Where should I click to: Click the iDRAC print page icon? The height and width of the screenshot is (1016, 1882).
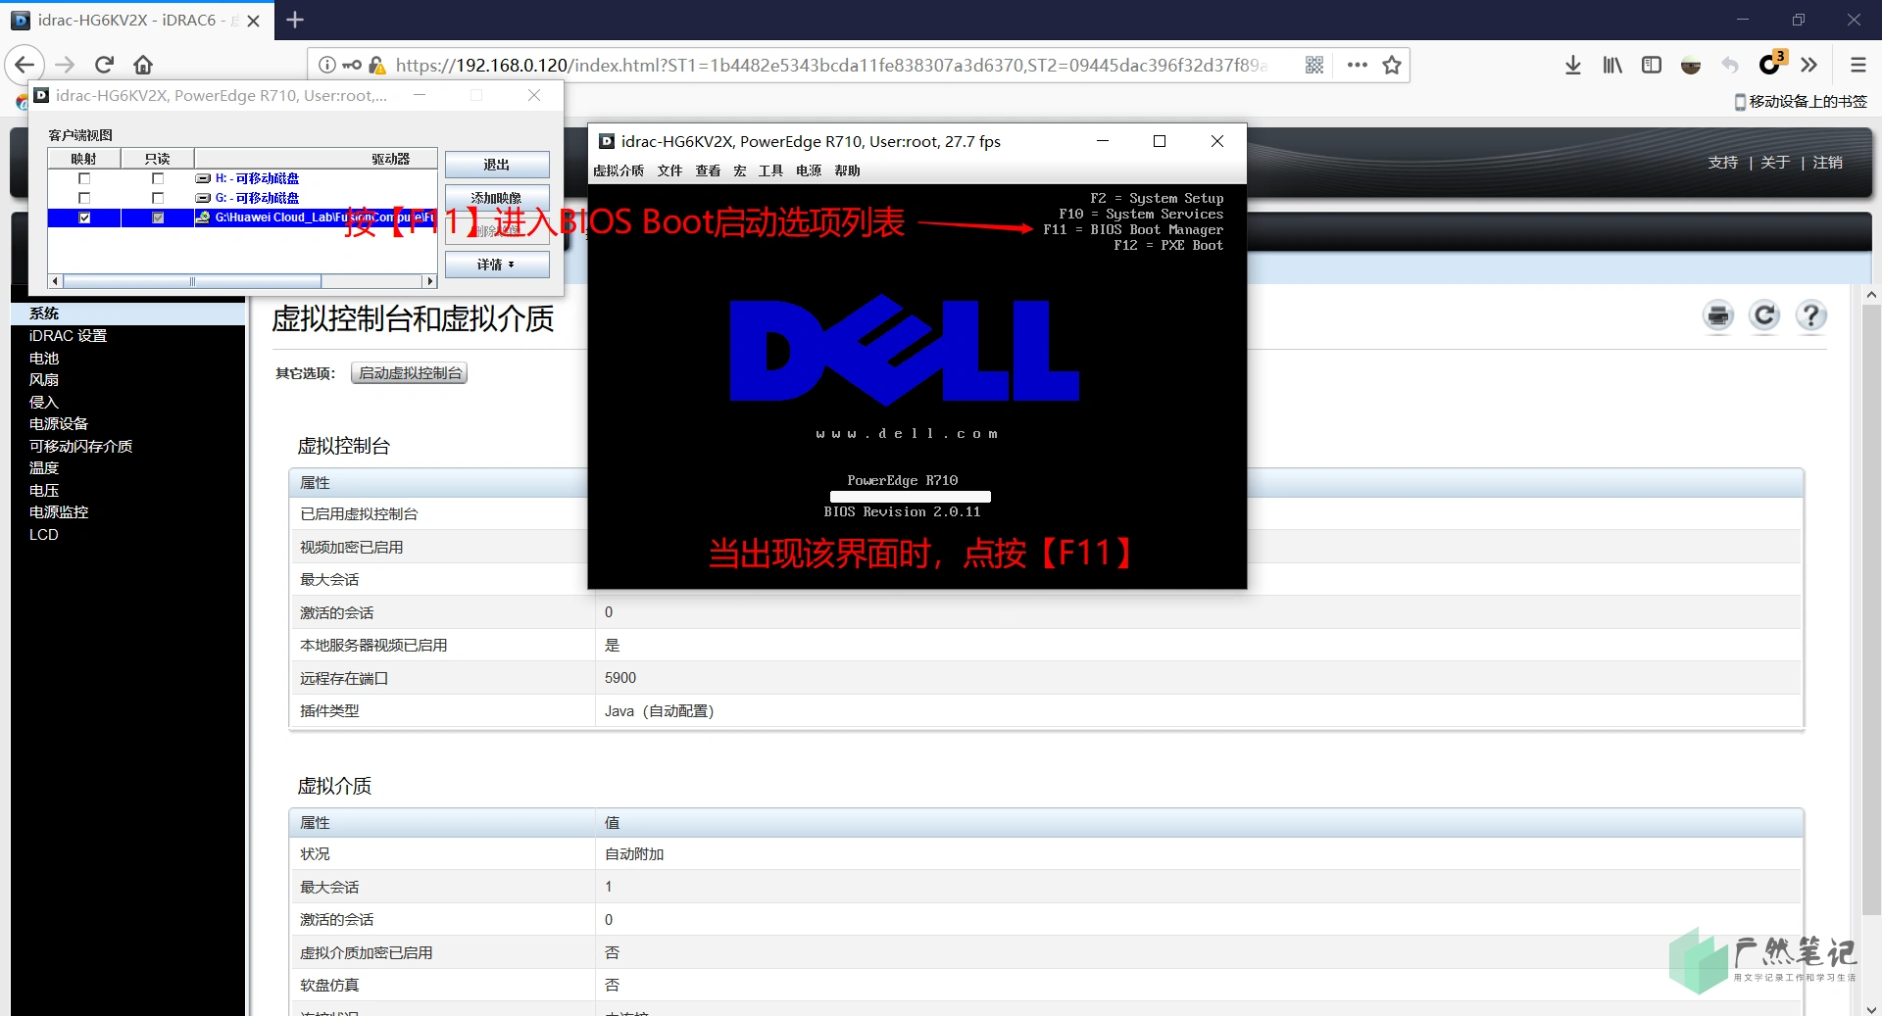coord(1718,315)
